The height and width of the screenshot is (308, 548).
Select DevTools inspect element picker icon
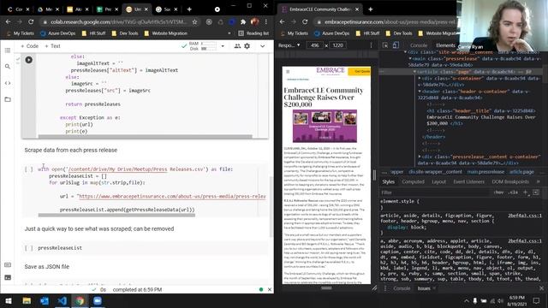385,45
